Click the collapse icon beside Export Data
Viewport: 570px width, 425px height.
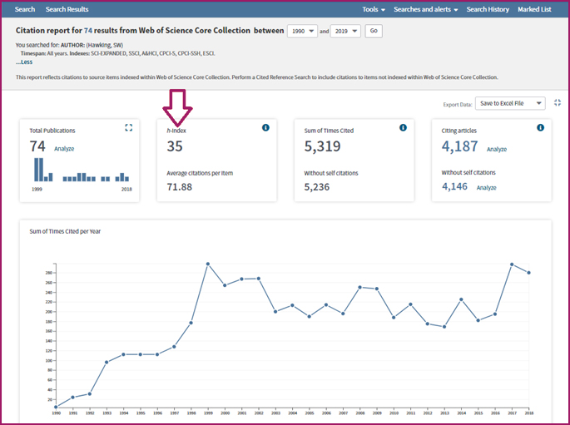[557, 103]
